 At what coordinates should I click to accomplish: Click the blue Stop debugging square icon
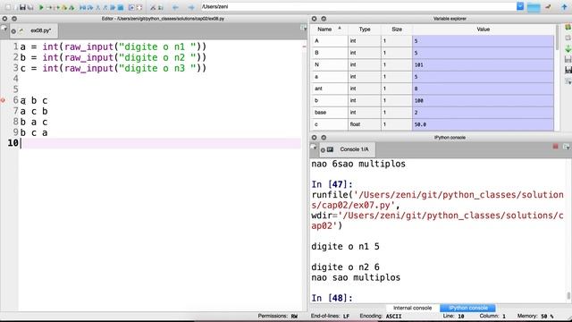click(x=121, y=7)
